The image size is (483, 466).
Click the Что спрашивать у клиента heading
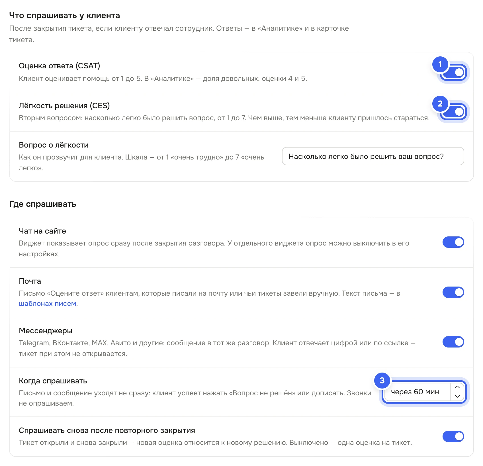tap(65, 15)
